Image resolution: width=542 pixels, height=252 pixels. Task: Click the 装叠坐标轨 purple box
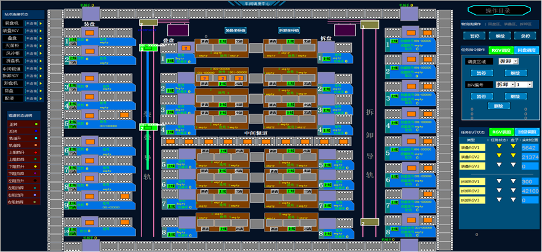click(x=178, y=30)
